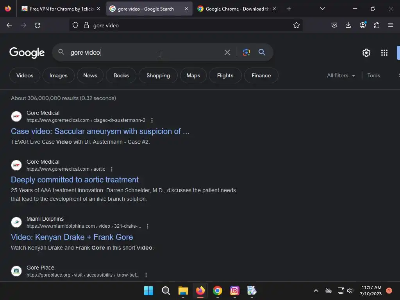
Task: Open more options for Gore Medical ctagac result
Action: click(152, 120)
